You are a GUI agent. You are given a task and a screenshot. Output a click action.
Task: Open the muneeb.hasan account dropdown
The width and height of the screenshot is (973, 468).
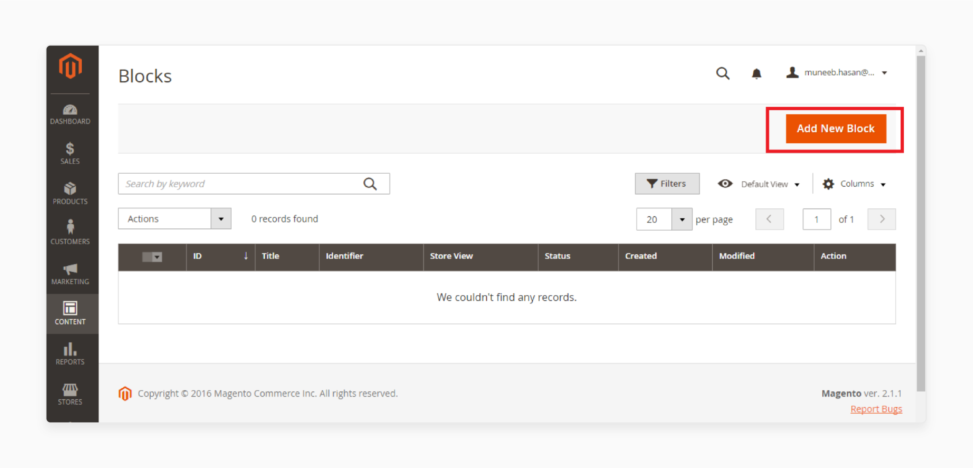click(837, 73)
